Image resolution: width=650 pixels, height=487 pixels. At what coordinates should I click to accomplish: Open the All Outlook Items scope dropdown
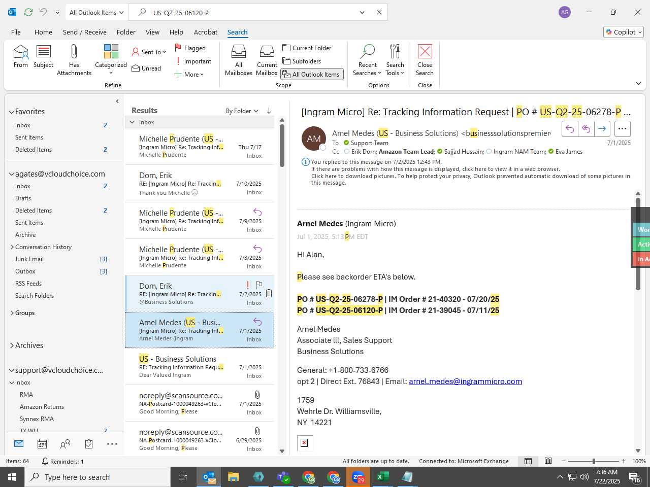[x=96, y=12]
